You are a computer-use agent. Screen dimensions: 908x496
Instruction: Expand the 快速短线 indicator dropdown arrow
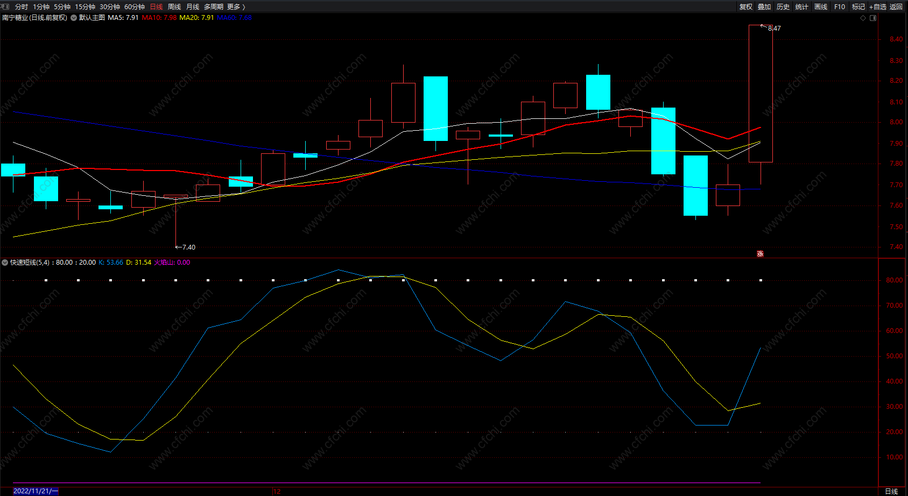coord(5,263)
